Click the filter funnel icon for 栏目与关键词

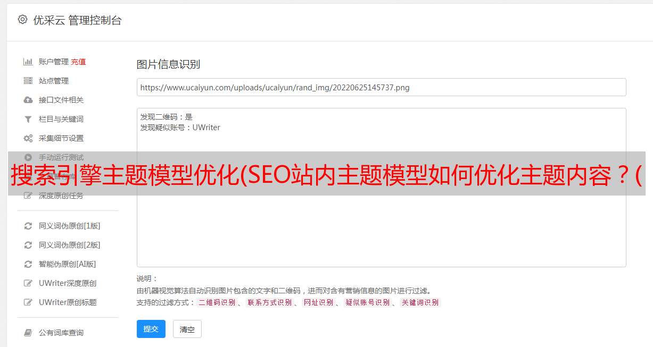pos(28,119)
